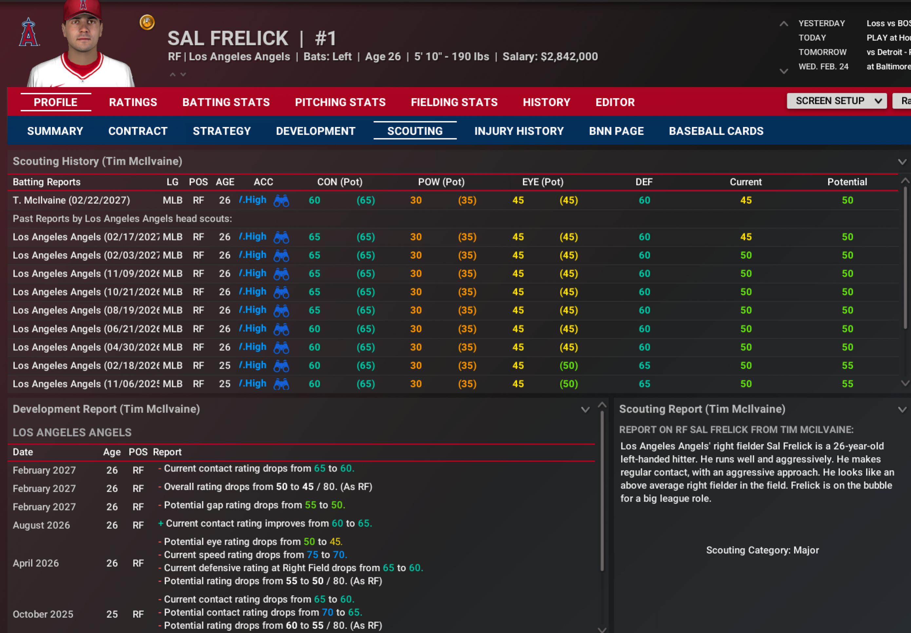Click binoculars icon in 02/17/2027 Angels report row
Viewport: 911px width, 633px height.
pos(281,237)
